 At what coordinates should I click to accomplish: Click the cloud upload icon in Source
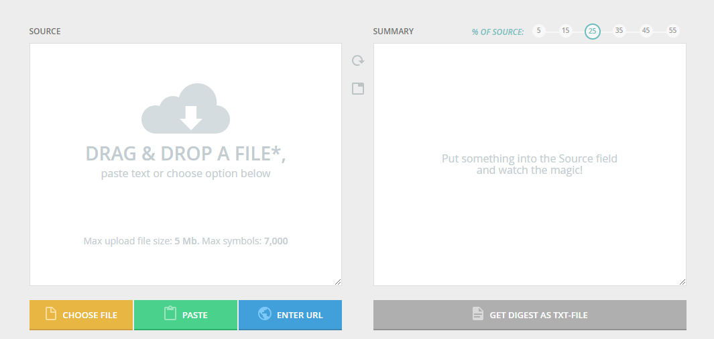[186, 108]
